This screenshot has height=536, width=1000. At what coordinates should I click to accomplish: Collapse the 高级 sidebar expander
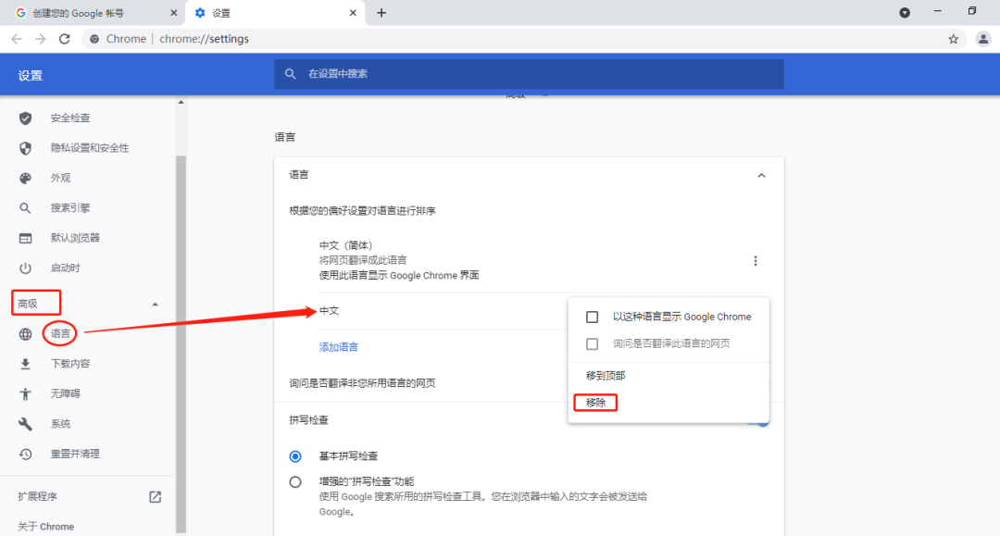click(155, 303)
